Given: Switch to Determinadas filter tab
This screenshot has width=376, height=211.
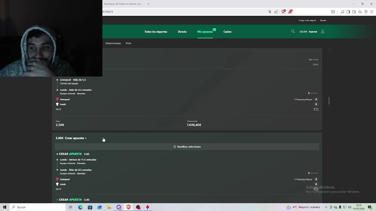Looking at the screenshot, I should coord(113,43).
